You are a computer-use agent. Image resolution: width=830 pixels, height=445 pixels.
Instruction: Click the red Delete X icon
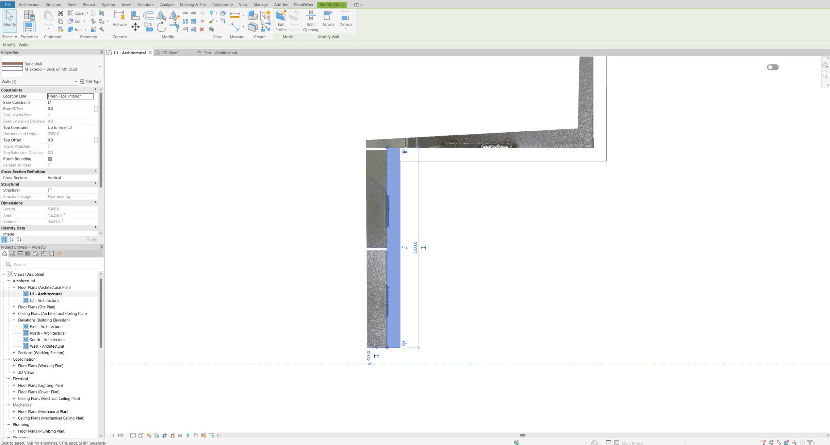pyautogui.click(x=202, y=29)
